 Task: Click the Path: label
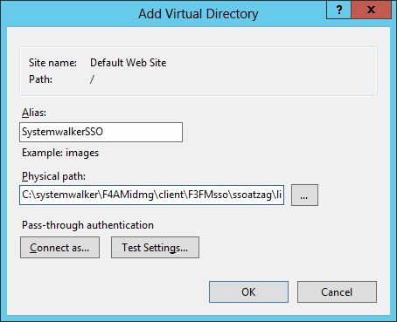pos(40,79)
